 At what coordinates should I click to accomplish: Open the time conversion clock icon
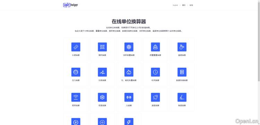[x=155, y=72]
